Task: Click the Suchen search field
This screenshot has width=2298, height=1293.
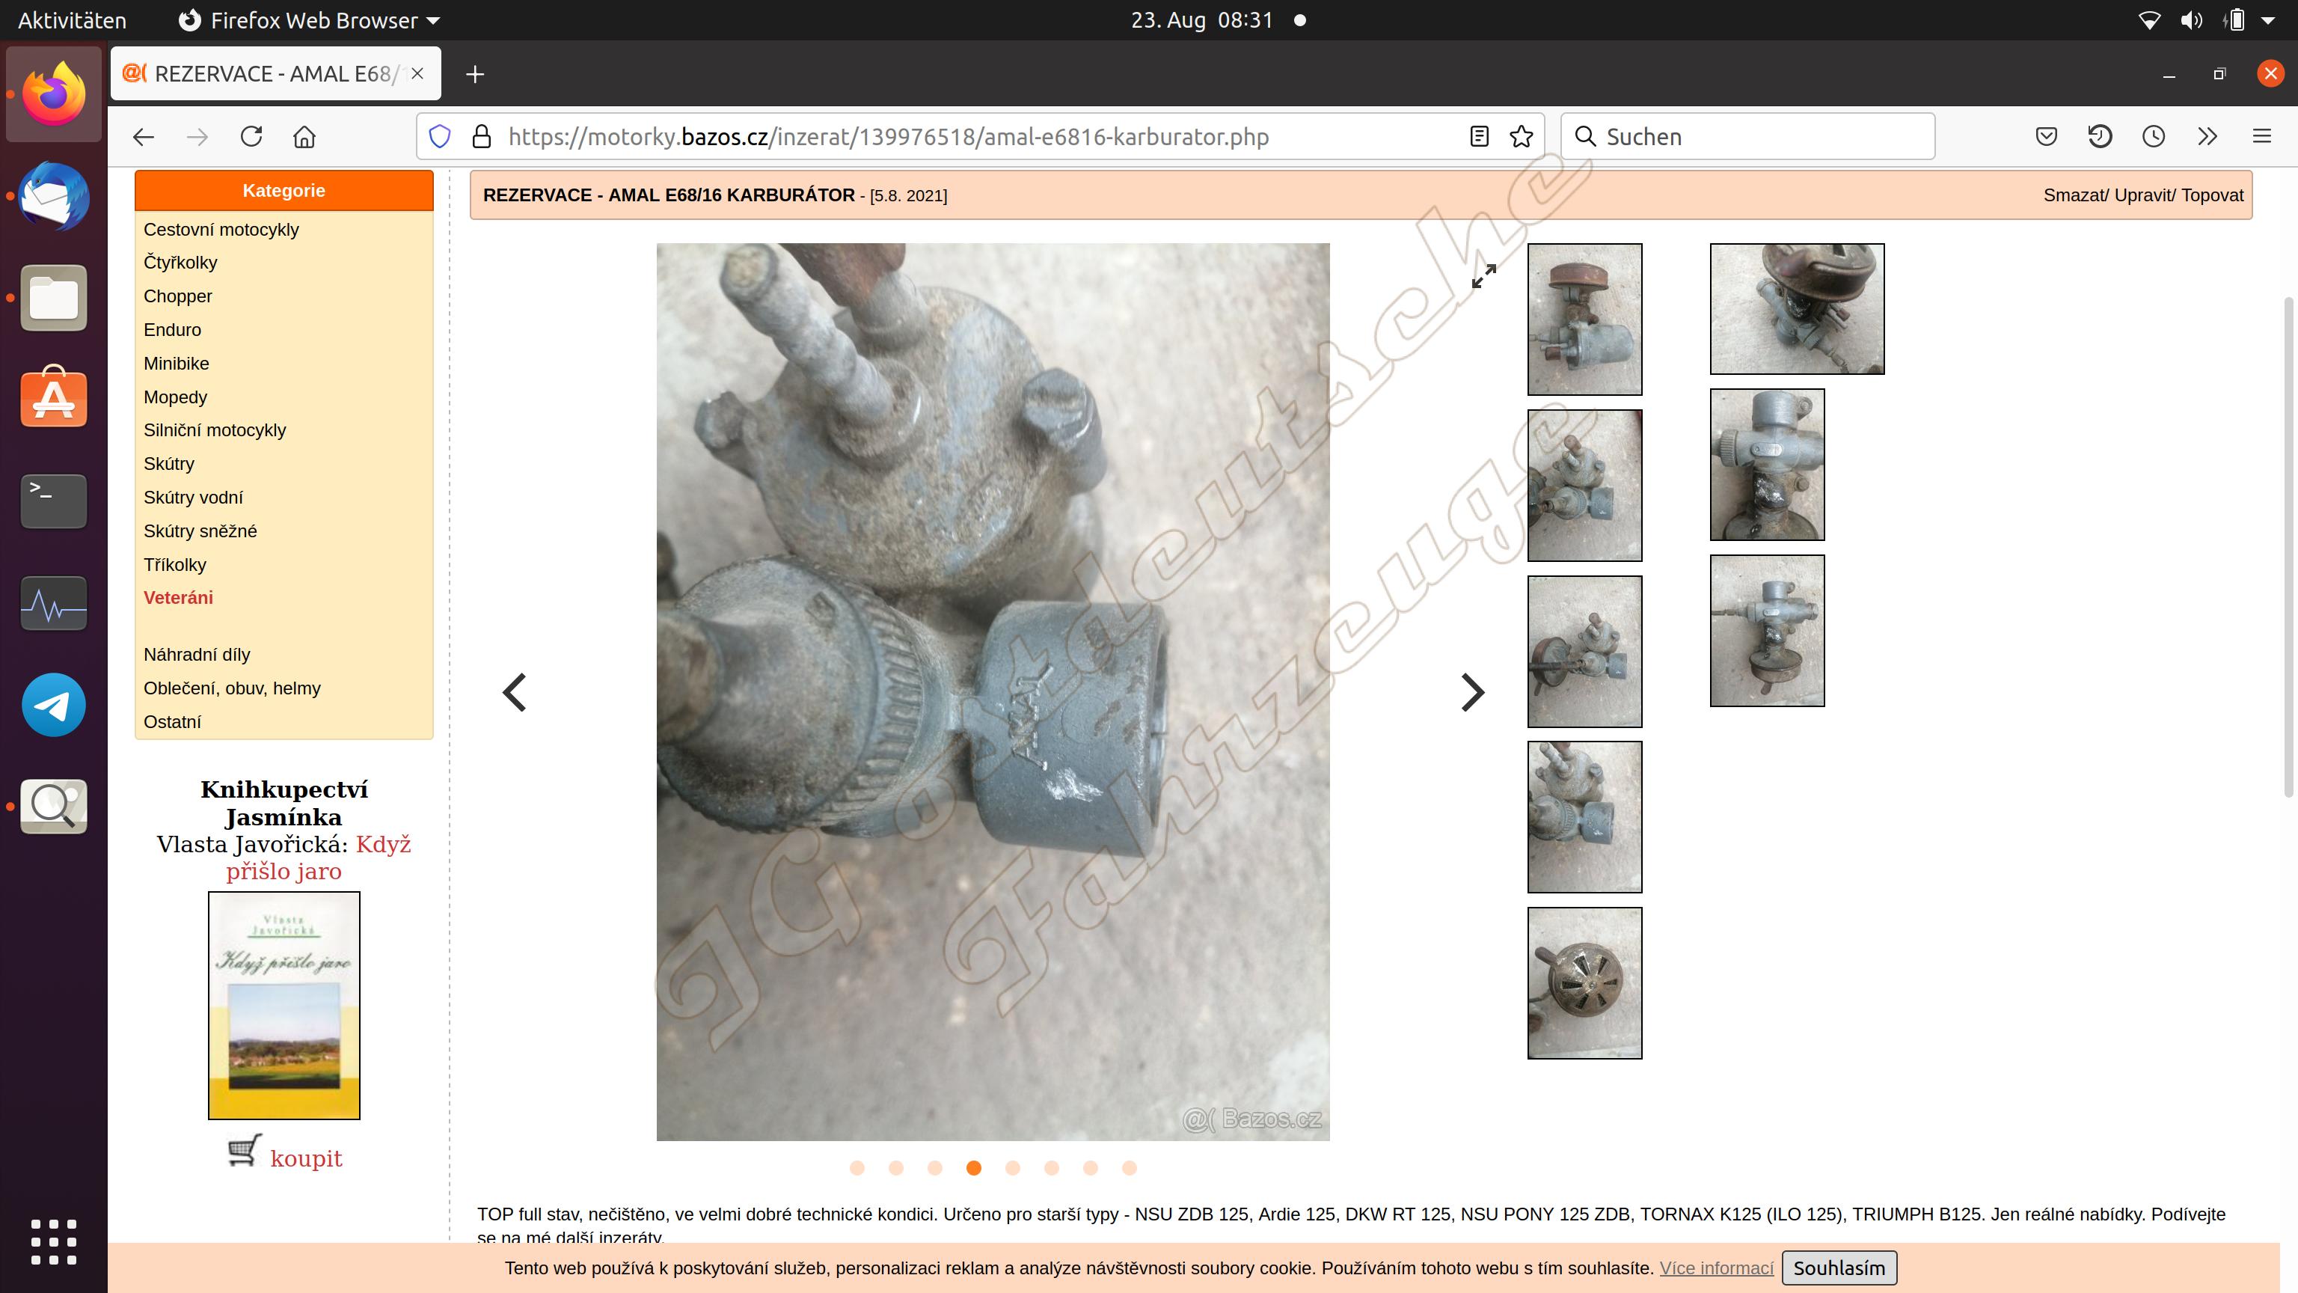Action: tap(1748, 136)
